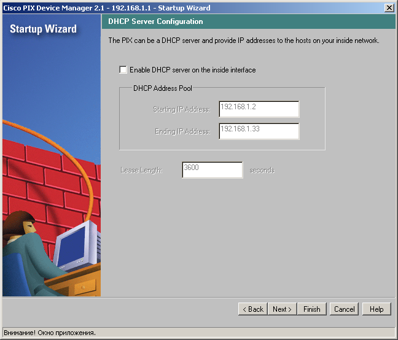The image size is (398, 340).
Task: Proceed with the Next button
Action: pyautogui.click(x=282, y=309)
